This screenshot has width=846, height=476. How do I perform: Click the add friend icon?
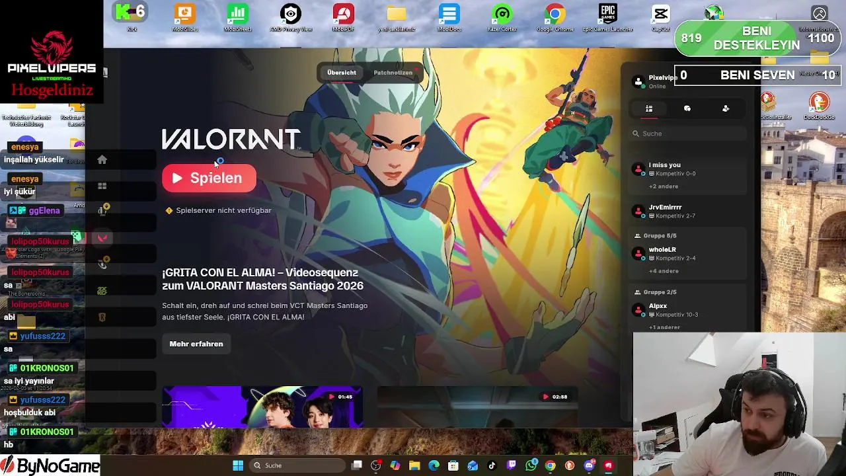[726, 108]
